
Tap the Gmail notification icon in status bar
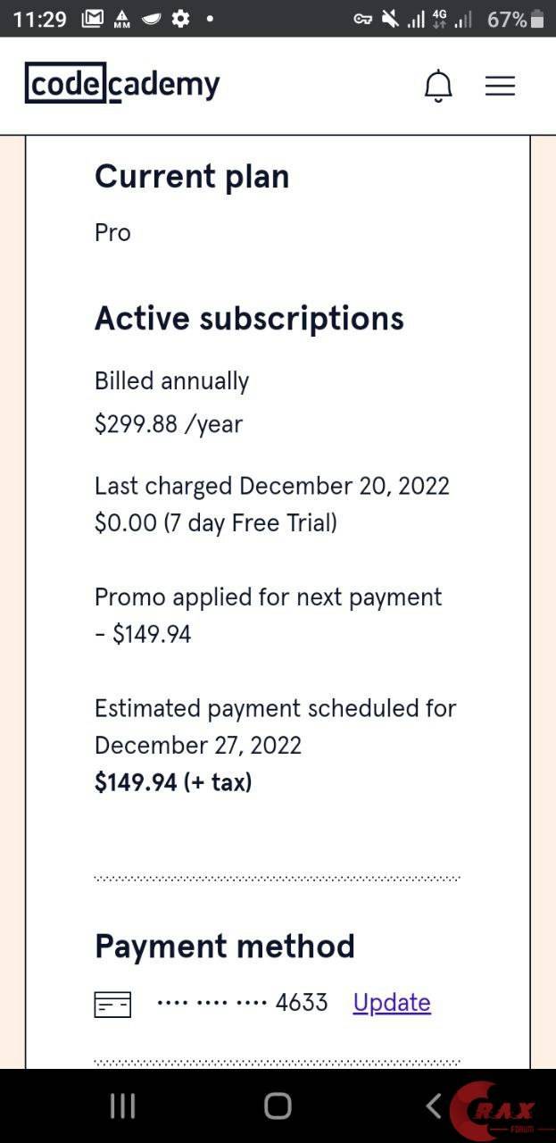click(x=92, y=19)
